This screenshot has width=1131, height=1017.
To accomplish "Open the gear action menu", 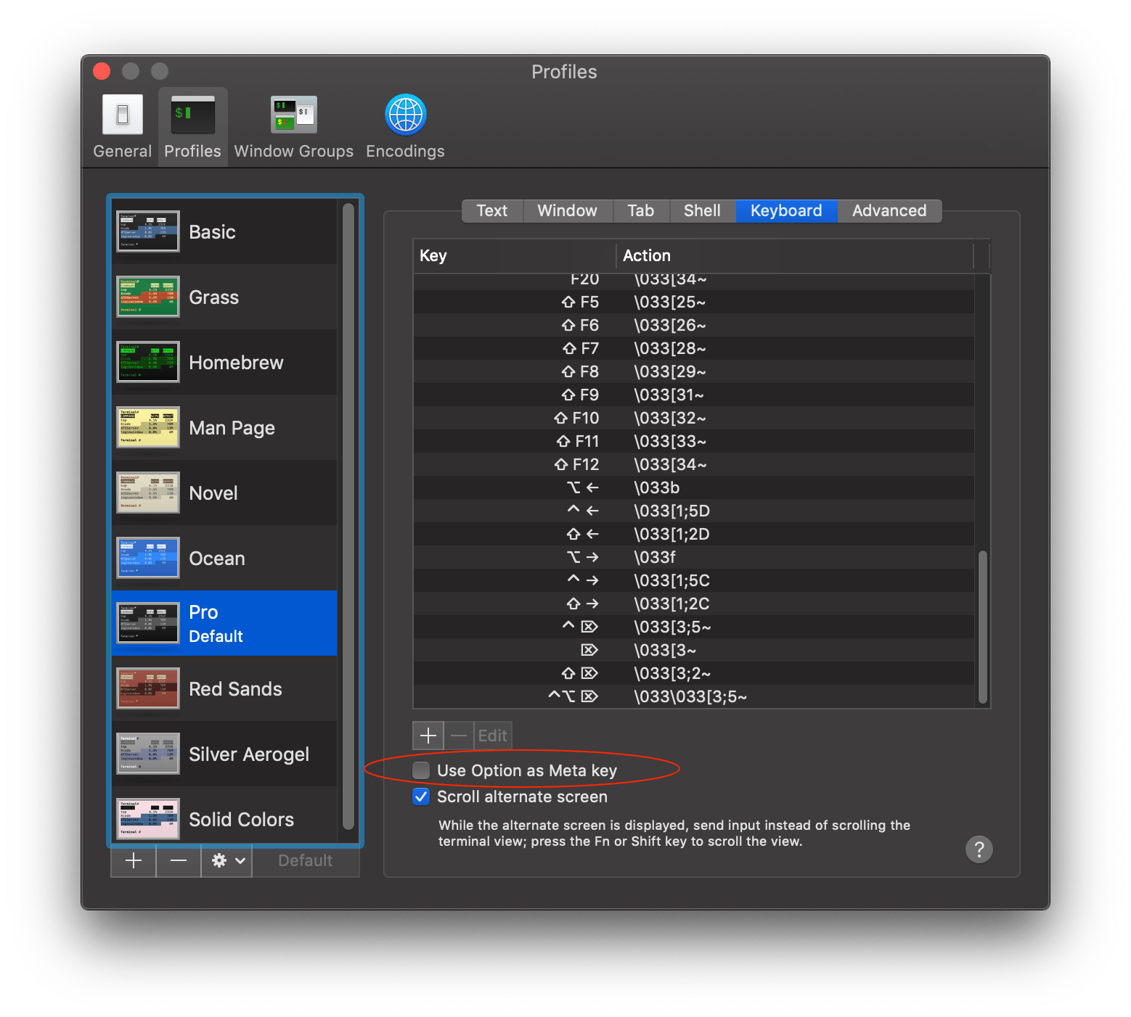I will coord(226,860).
